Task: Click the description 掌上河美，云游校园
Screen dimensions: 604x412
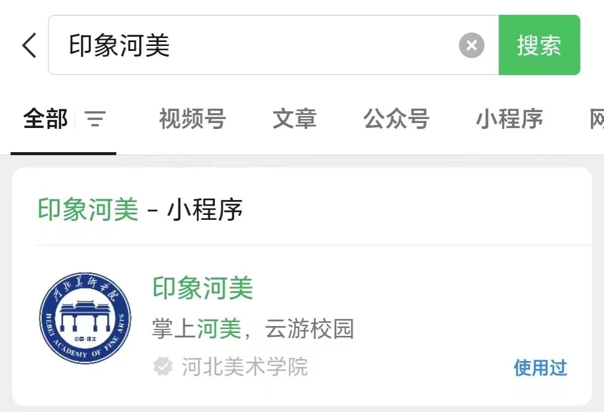Action: 253,329
